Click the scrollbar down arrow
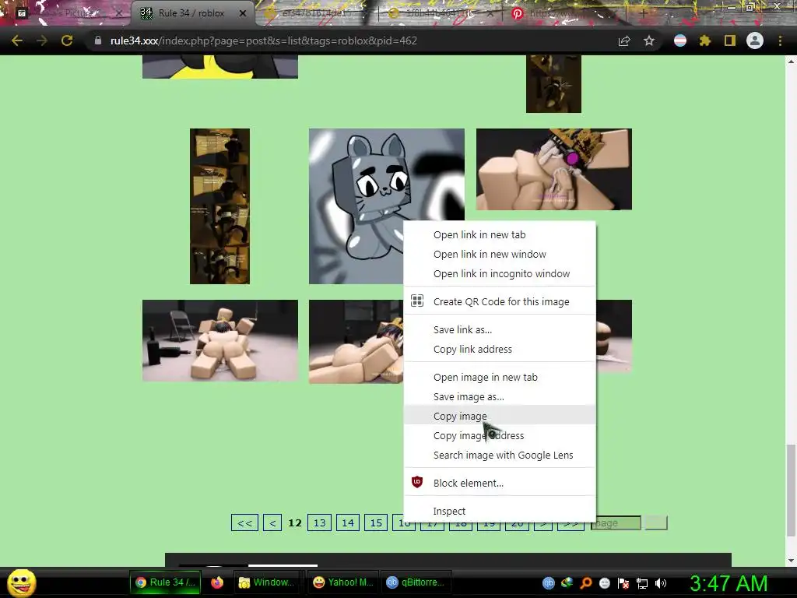The height and width of the screenshot is (598, 797). point(791,561)
